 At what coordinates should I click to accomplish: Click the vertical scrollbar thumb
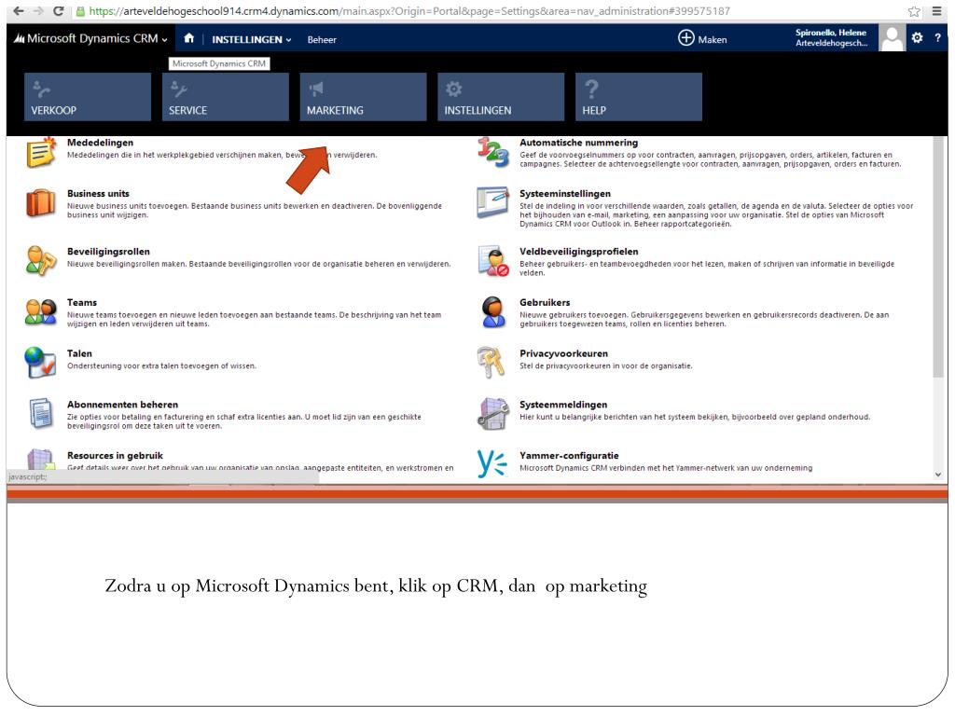click(x=938, y=256)
